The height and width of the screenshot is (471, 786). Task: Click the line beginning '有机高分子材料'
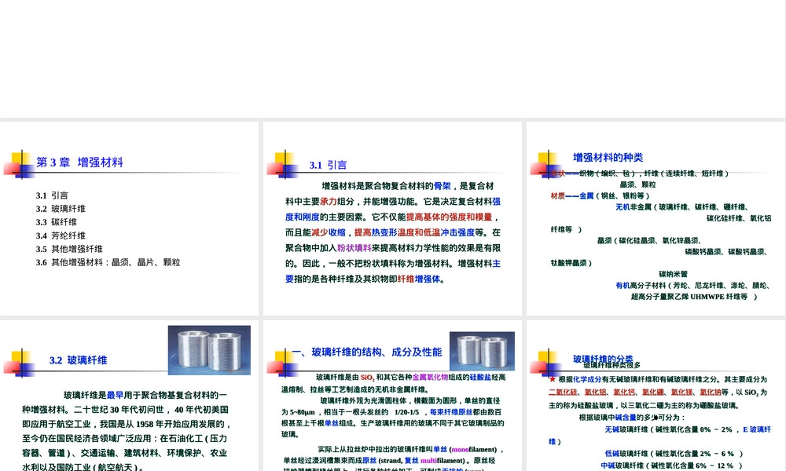692,286
